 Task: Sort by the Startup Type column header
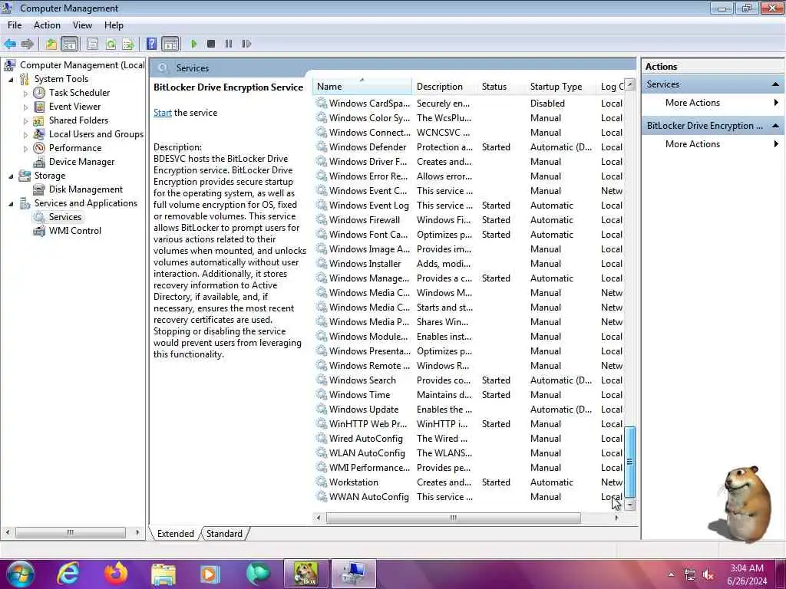pyautogui.click(x=560, y=87)
